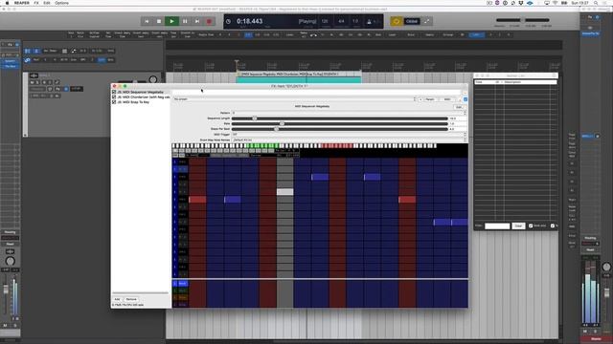Toggle bypass checkbox for MIDI Sequencer Megababy
Image resolution: width=613 pixels, height=344 pixels.
pos(114,92)
